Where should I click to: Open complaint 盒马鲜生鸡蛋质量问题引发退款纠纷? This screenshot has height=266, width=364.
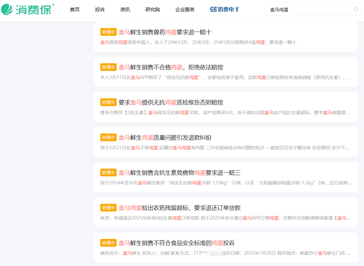coord(165,138)
